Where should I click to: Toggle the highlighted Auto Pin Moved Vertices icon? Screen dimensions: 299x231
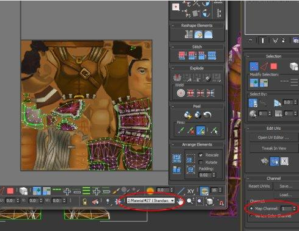click(x=201, y=130)
